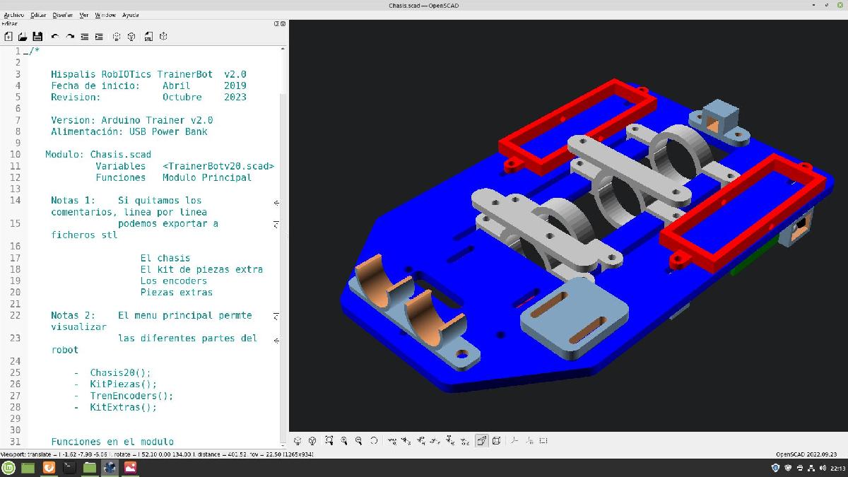Open the Diseñar menu
Image resolution: width=848 pixels, height=477 pixels.
click(62, 14)
